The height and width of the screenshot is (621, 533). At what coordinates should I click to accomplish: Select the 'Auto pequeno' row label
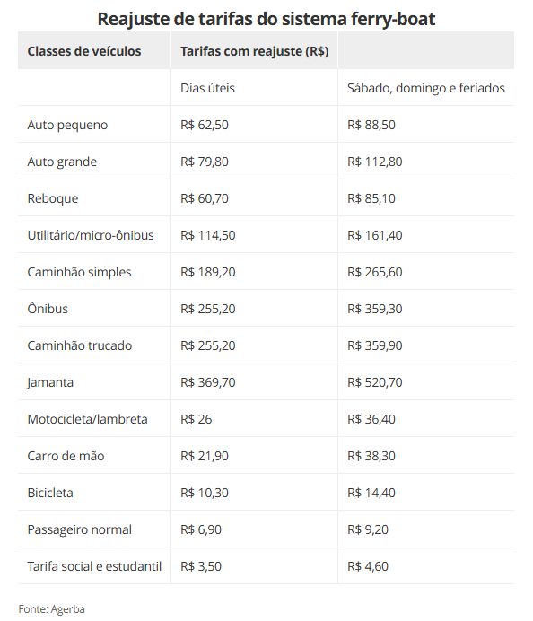pyautogui.click(x=67, y=125)
